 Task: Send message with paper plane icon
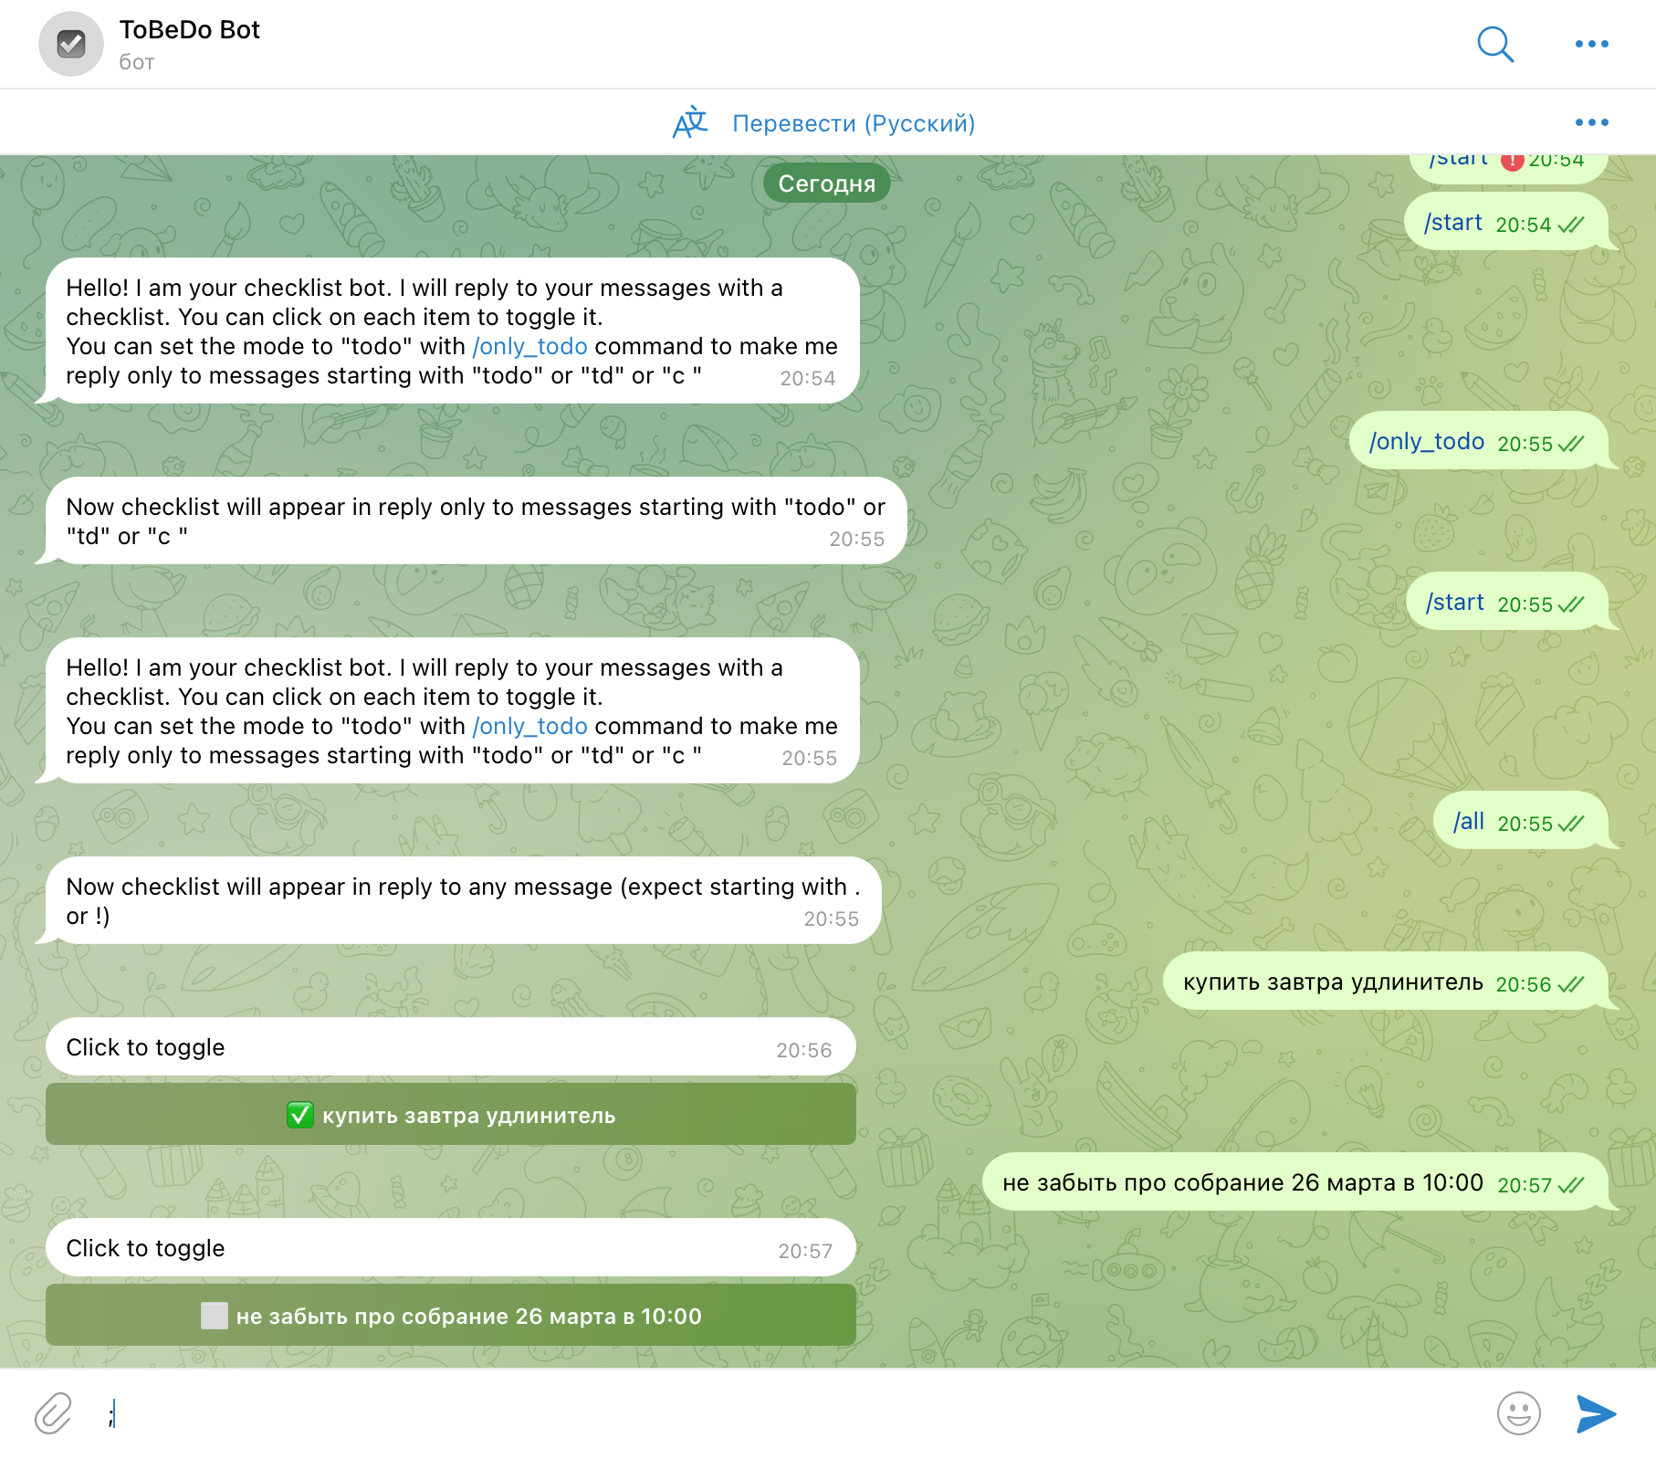pyautogui.click(x=1596, y=1413)
